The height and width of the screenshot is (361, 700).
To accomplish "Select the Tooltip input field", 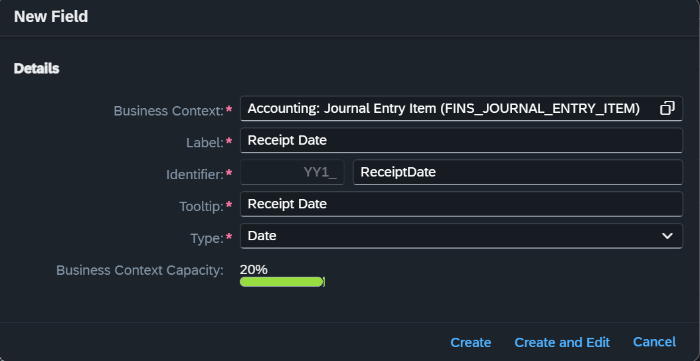I will [461, 204].
